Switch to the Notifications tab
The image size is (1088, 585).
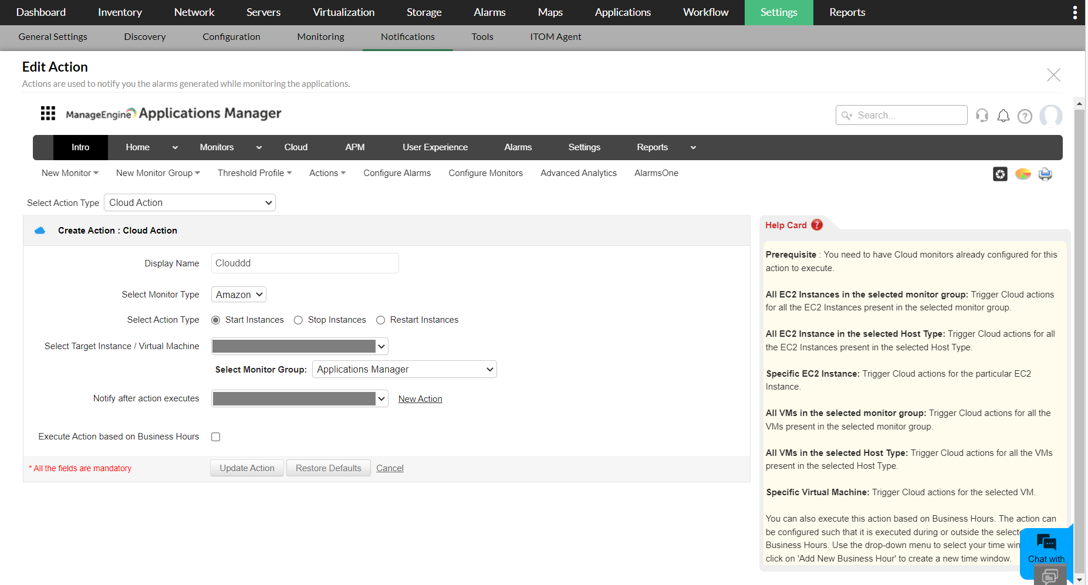(x=407, y=36)
